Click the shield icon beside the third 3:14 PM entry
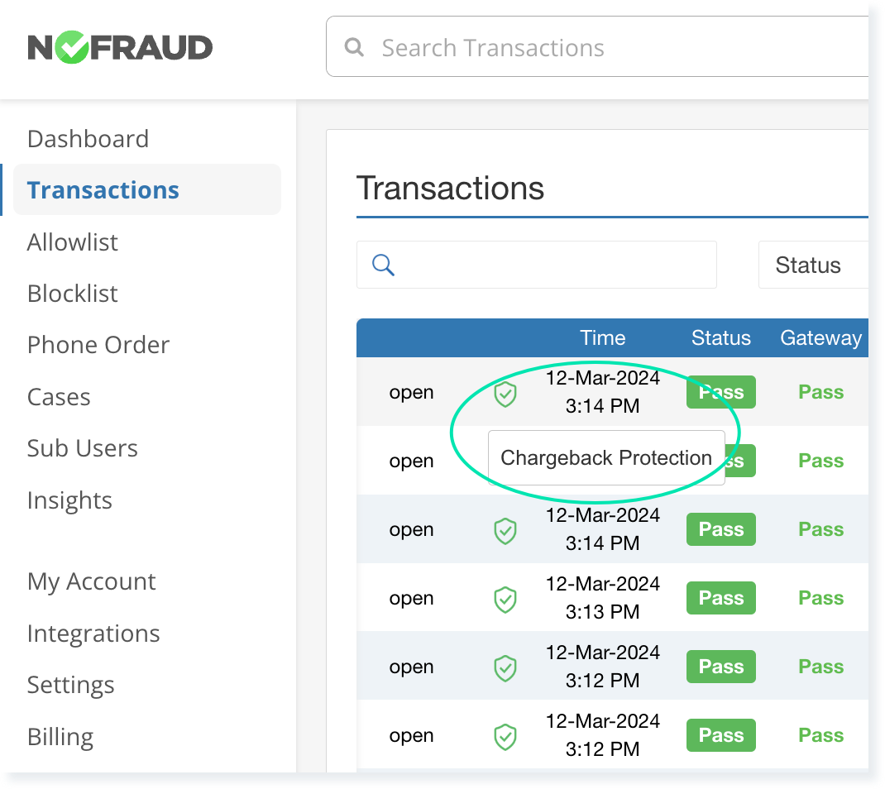The height and width of the screenshot is (789, 885). (x=505, y=529)
